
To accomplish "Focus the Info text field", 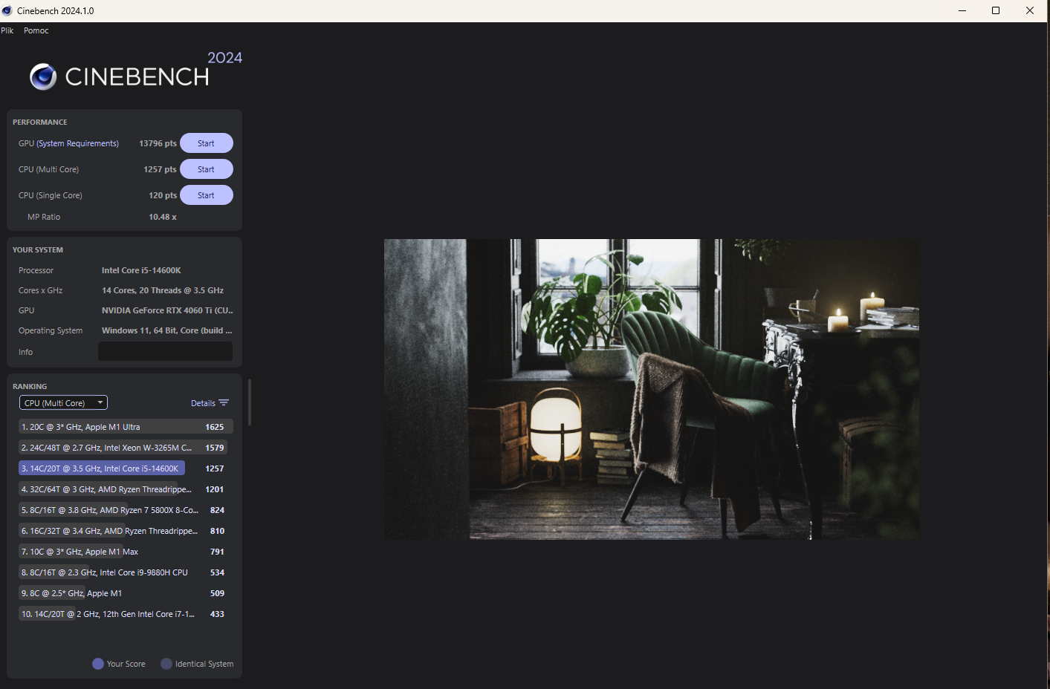I will [165, 352].
